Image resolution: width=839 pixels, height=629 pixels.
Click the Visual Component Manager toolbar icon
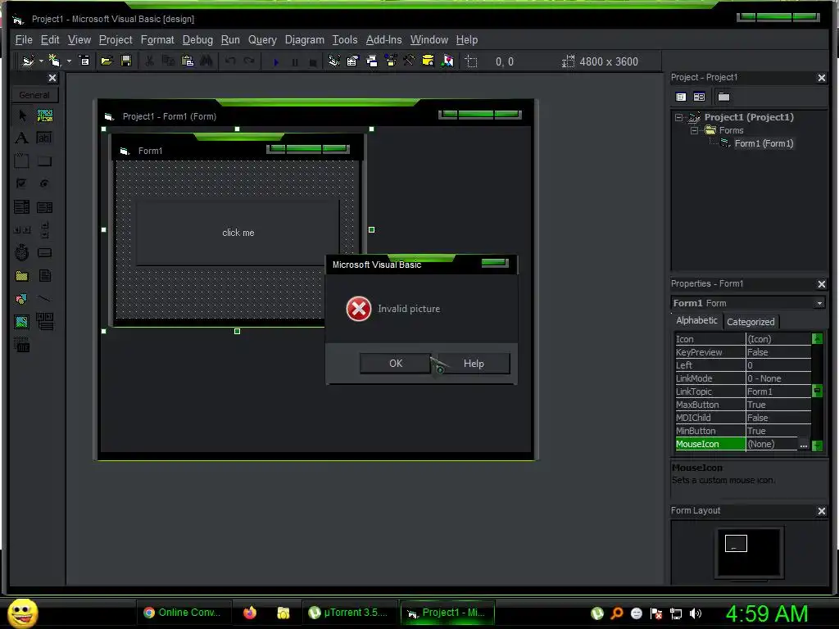tap(447, 61)
